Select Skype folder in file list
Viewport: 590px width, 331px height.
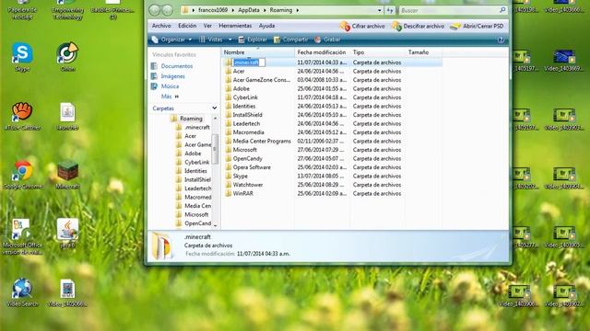pyautogui.click(x=240, y=176)
